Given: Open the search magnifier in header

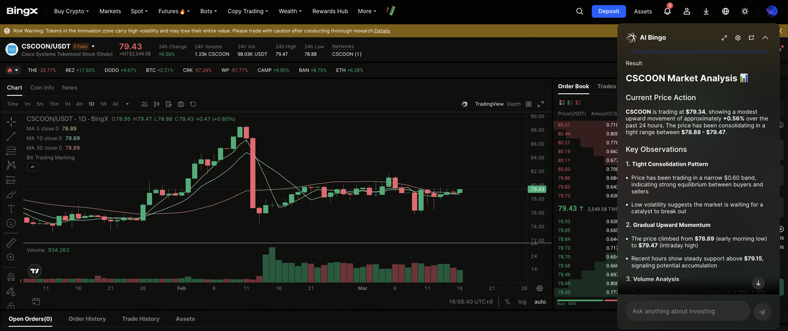Looking at the screenshot, I should coord(579,11).
